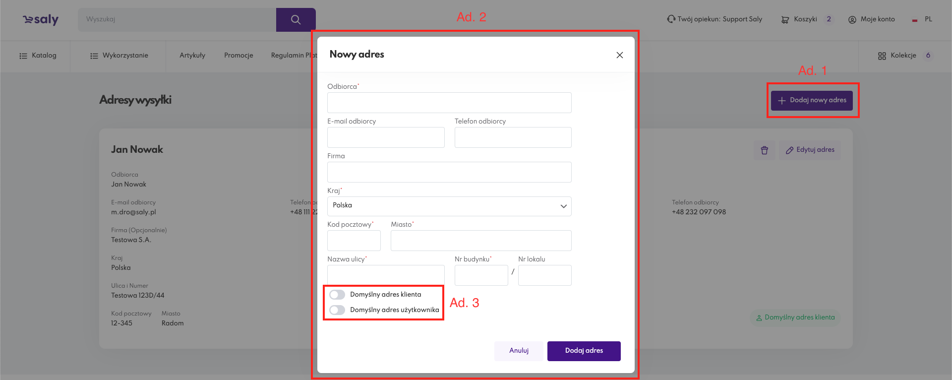This screenshot has height=380, width=952.
Task: Click the Kolekcje grid icon
Action: (882, 56)
